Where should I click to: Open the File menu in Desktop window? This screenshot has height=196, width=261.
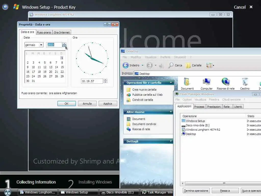pyautogui.click(x=125, y=57)
